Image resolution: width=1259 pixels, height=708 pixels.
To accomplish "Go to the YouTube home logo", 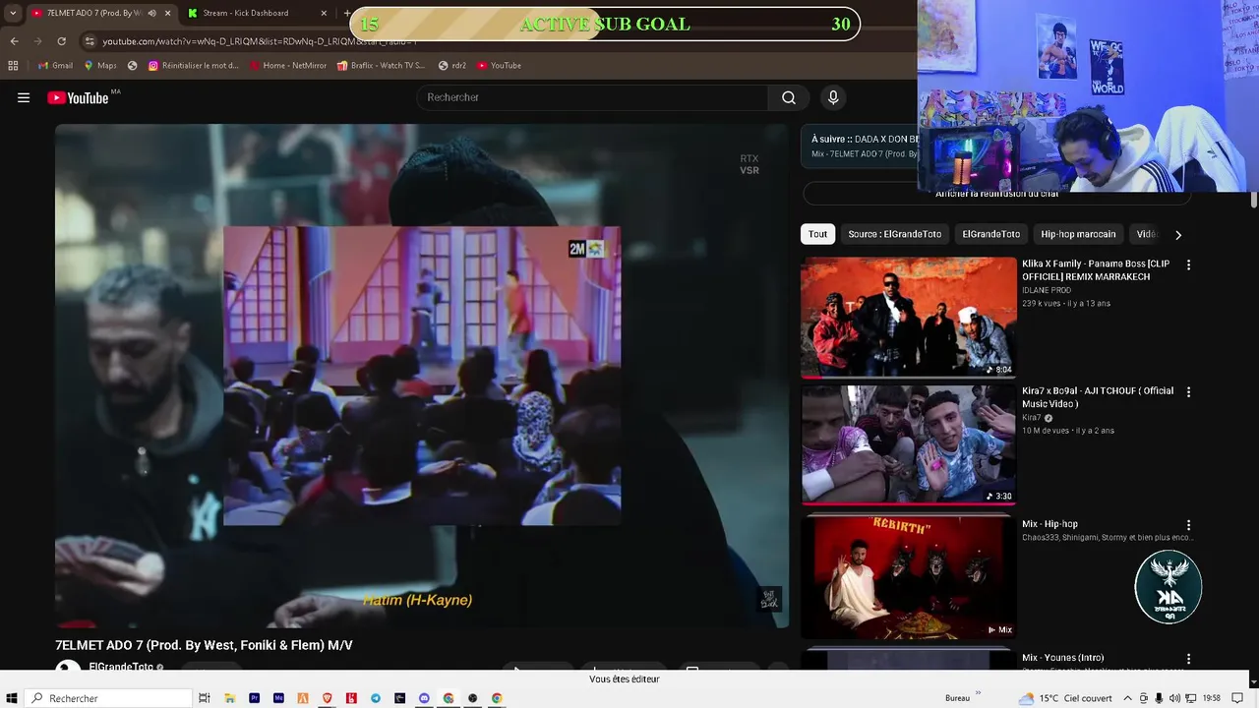I will point(78,97).
